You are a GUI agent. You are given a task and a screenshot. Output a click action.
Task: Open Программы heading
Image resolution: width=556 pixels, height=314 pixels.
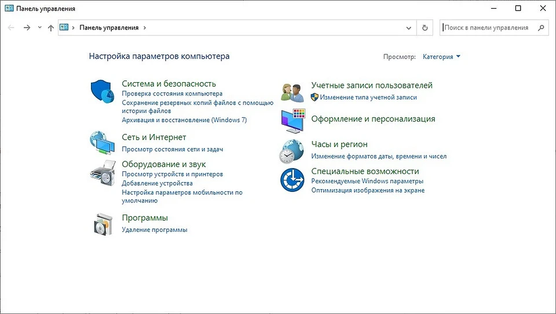145,218
